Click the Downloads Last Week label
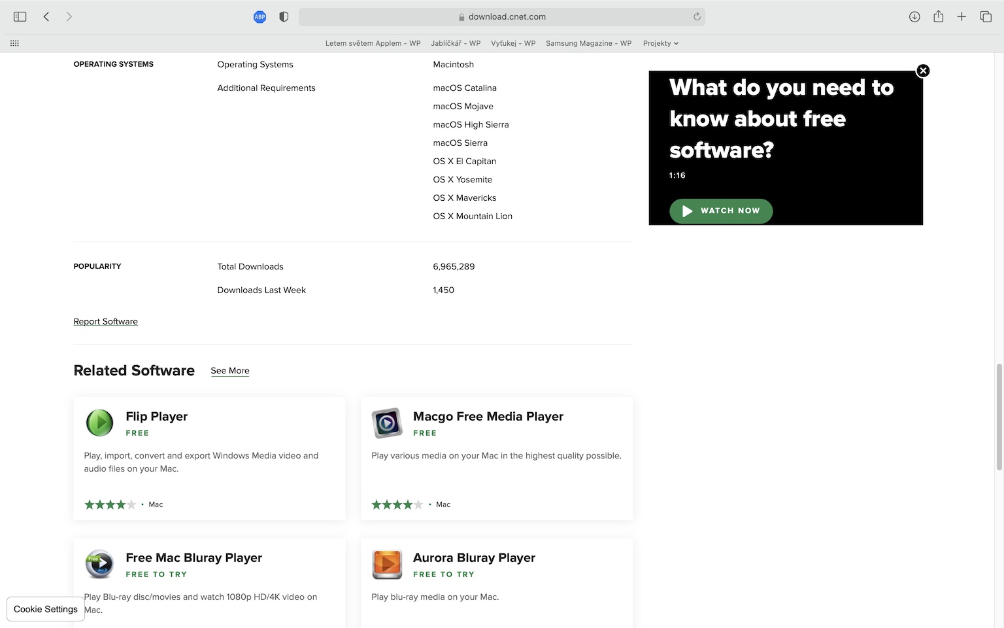This screenshot has width=1004, height=628. coord(261,290)
